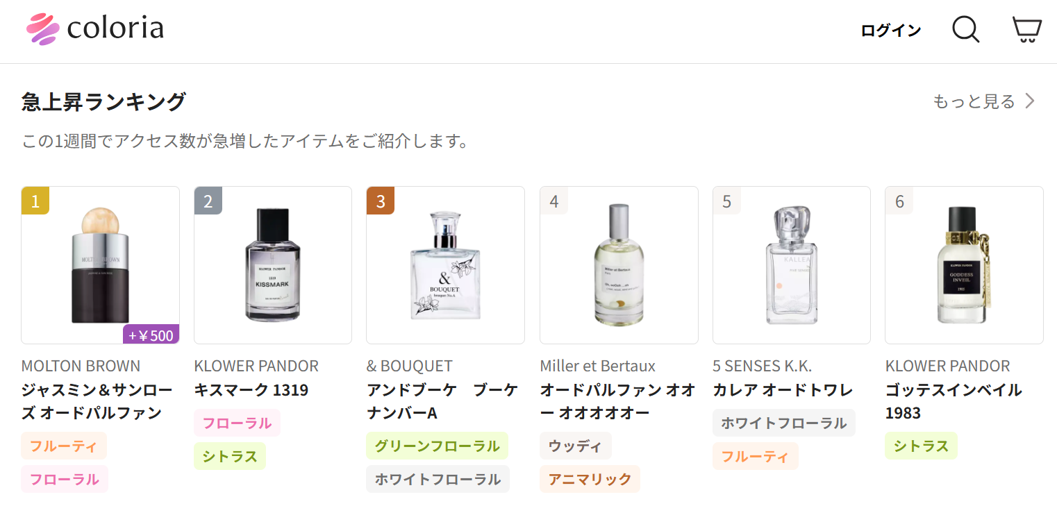Open the カレア オードトワレ product title

(783, 390)
